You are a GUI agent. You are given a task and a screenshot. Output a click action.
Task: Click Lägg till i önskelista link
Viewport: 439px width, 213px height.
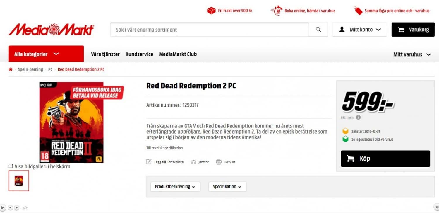pyautogui.click(x=169, y=162)
